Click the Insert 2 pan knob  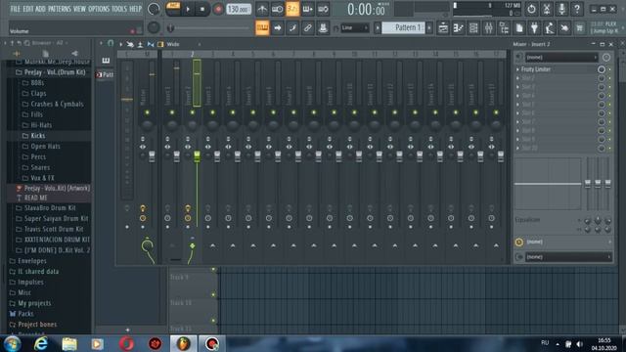[193, 125]
